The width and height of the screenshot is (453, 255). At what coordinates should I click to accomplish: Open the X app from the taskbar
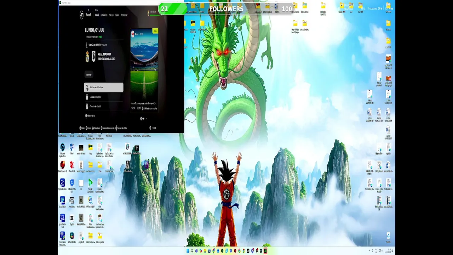coord(261,251)
